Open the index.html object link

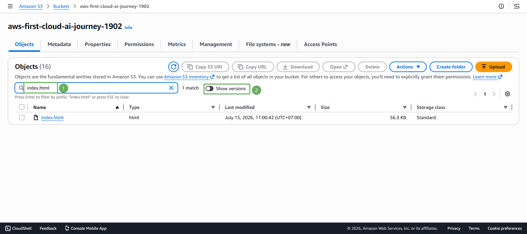52,117
